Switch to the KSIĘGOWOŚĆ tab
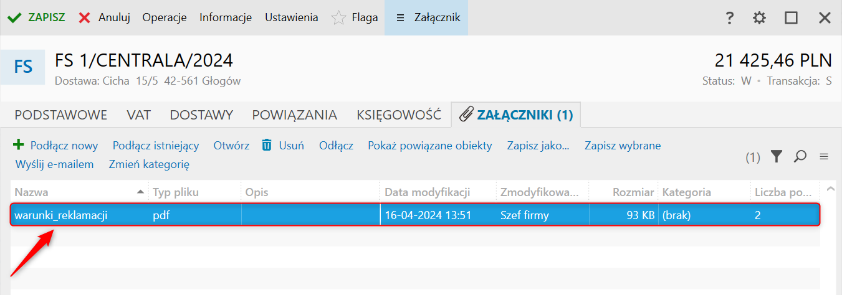Image resolution: width=842 pixels, height=295 pixels. click(399, 115)
